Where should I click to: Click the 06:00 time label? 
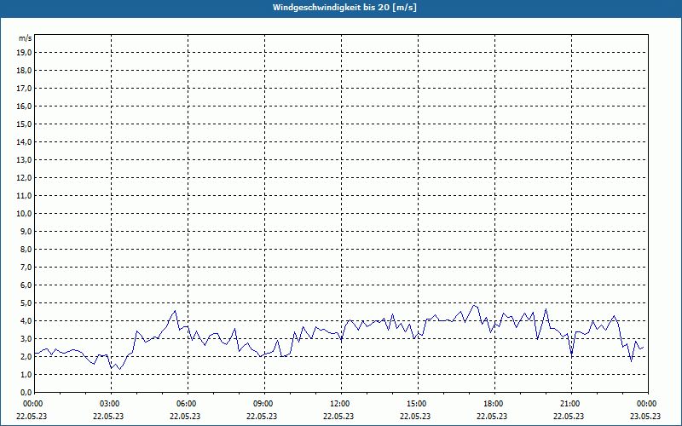(x=186, y=404)
